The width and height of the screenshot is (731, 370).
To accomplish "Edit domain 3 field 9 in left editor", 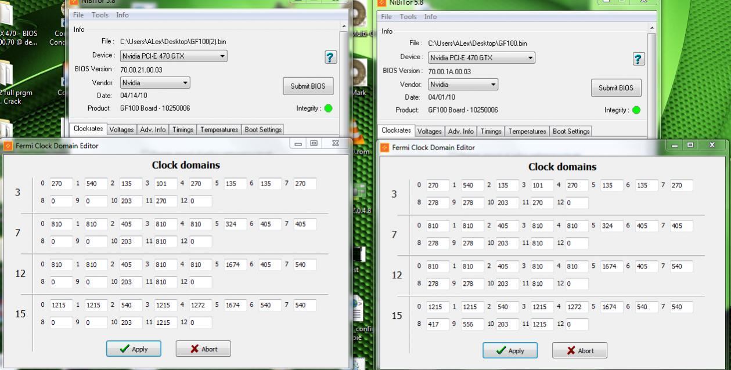I will click(x=96, y=201).
